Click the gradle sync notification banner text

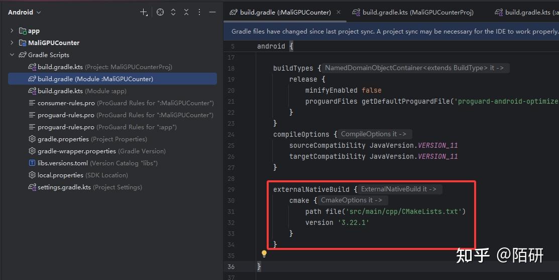click(x=395, y=31)
